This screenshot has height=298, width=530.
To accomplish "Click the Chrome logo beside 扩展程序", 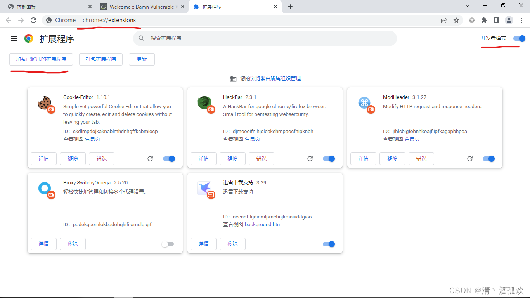I will click(x=29, y=38).
